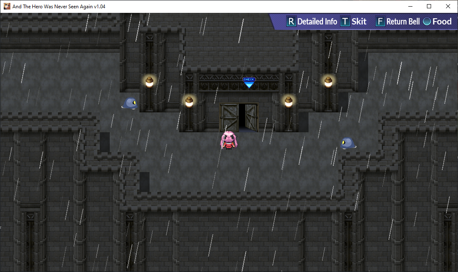Screen dimensions: 458x272
Task: Click the far-right glowing wall lantern
Action: pyautogui.click(x=328, y=82)
